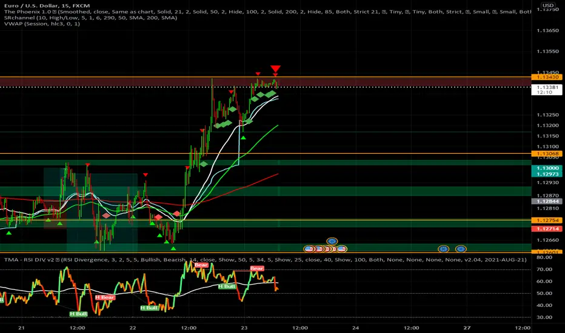The width and height of the screenshot is (565, 333).
Task: Select the TMA - RSI DIV v2 legend
Action: point(265,260)
